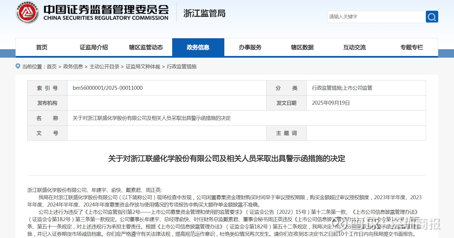
Task: Click the 行政监管措施;上市公司监管 category value
Action: tap(342, 88)
